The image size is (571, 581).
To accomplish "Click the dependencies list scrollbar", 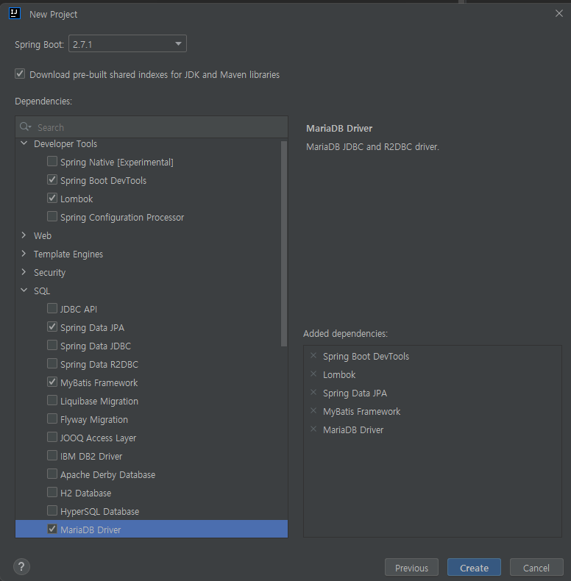I will pyautogui.click(x=284, y=243).
